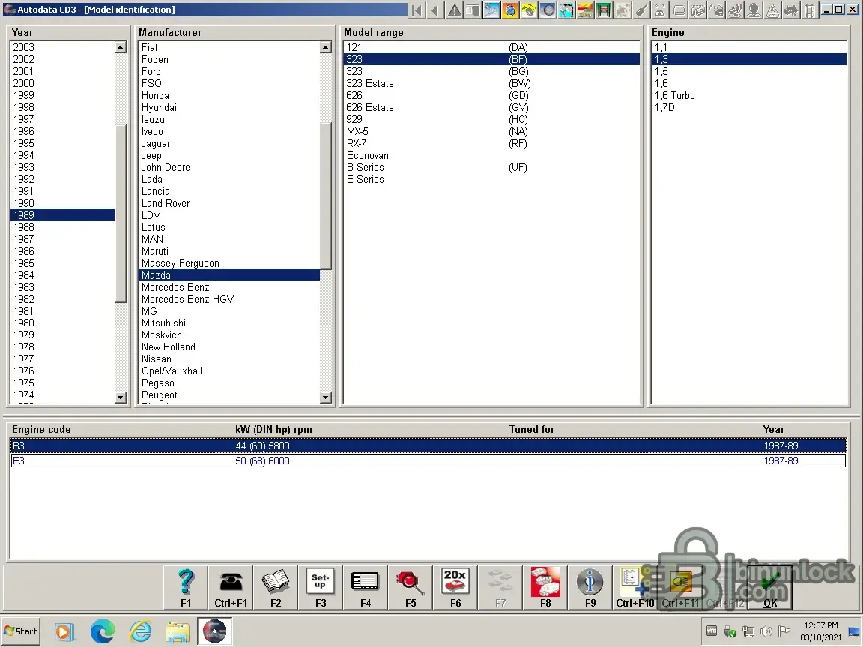The image size is (863, 647).
Task: Click Manufacturer list scroll-down arrow
Action: (326, 397)
